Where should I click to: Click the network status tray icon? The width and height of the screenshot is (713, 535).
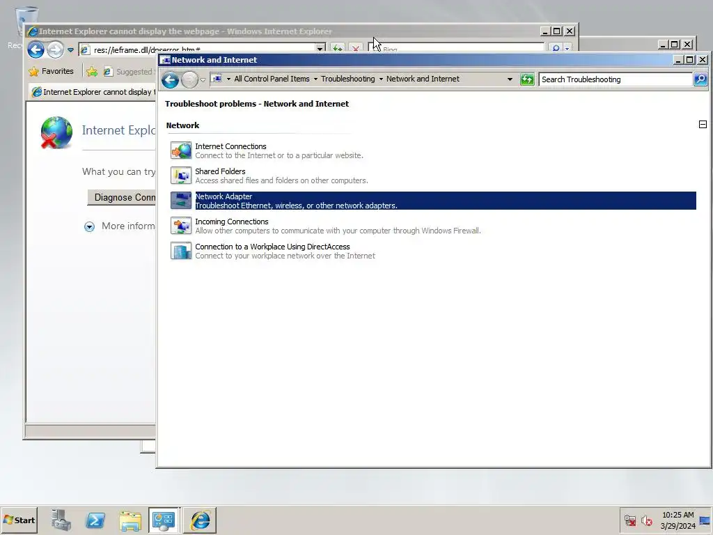point(629,520)
